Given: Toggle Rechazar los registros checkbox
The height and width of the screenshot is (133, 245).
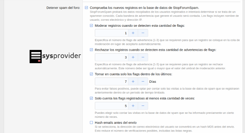Looking at the screenshot, I should pyautogui.click(x=91, y=50).
